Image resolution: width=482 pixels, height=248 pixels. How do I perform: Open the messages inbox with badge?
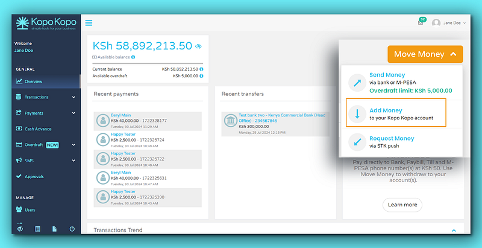(x=421, y=23)
